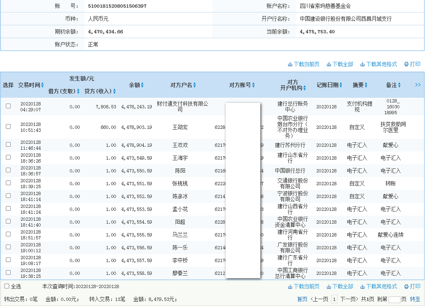The image size is (426, 306).
Task: Check the 李中桥 row checkbox
Action: pos(8,260)
